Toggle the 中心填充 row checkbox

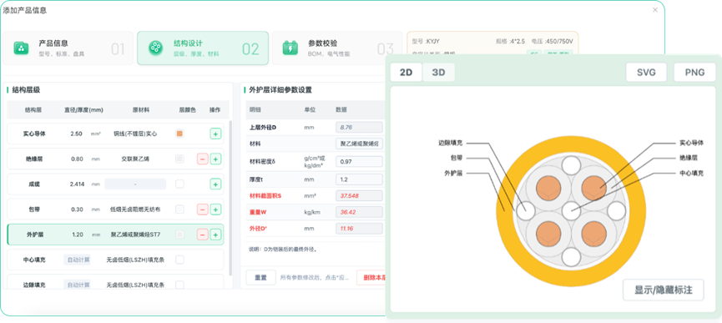click(x=179, y=260)
